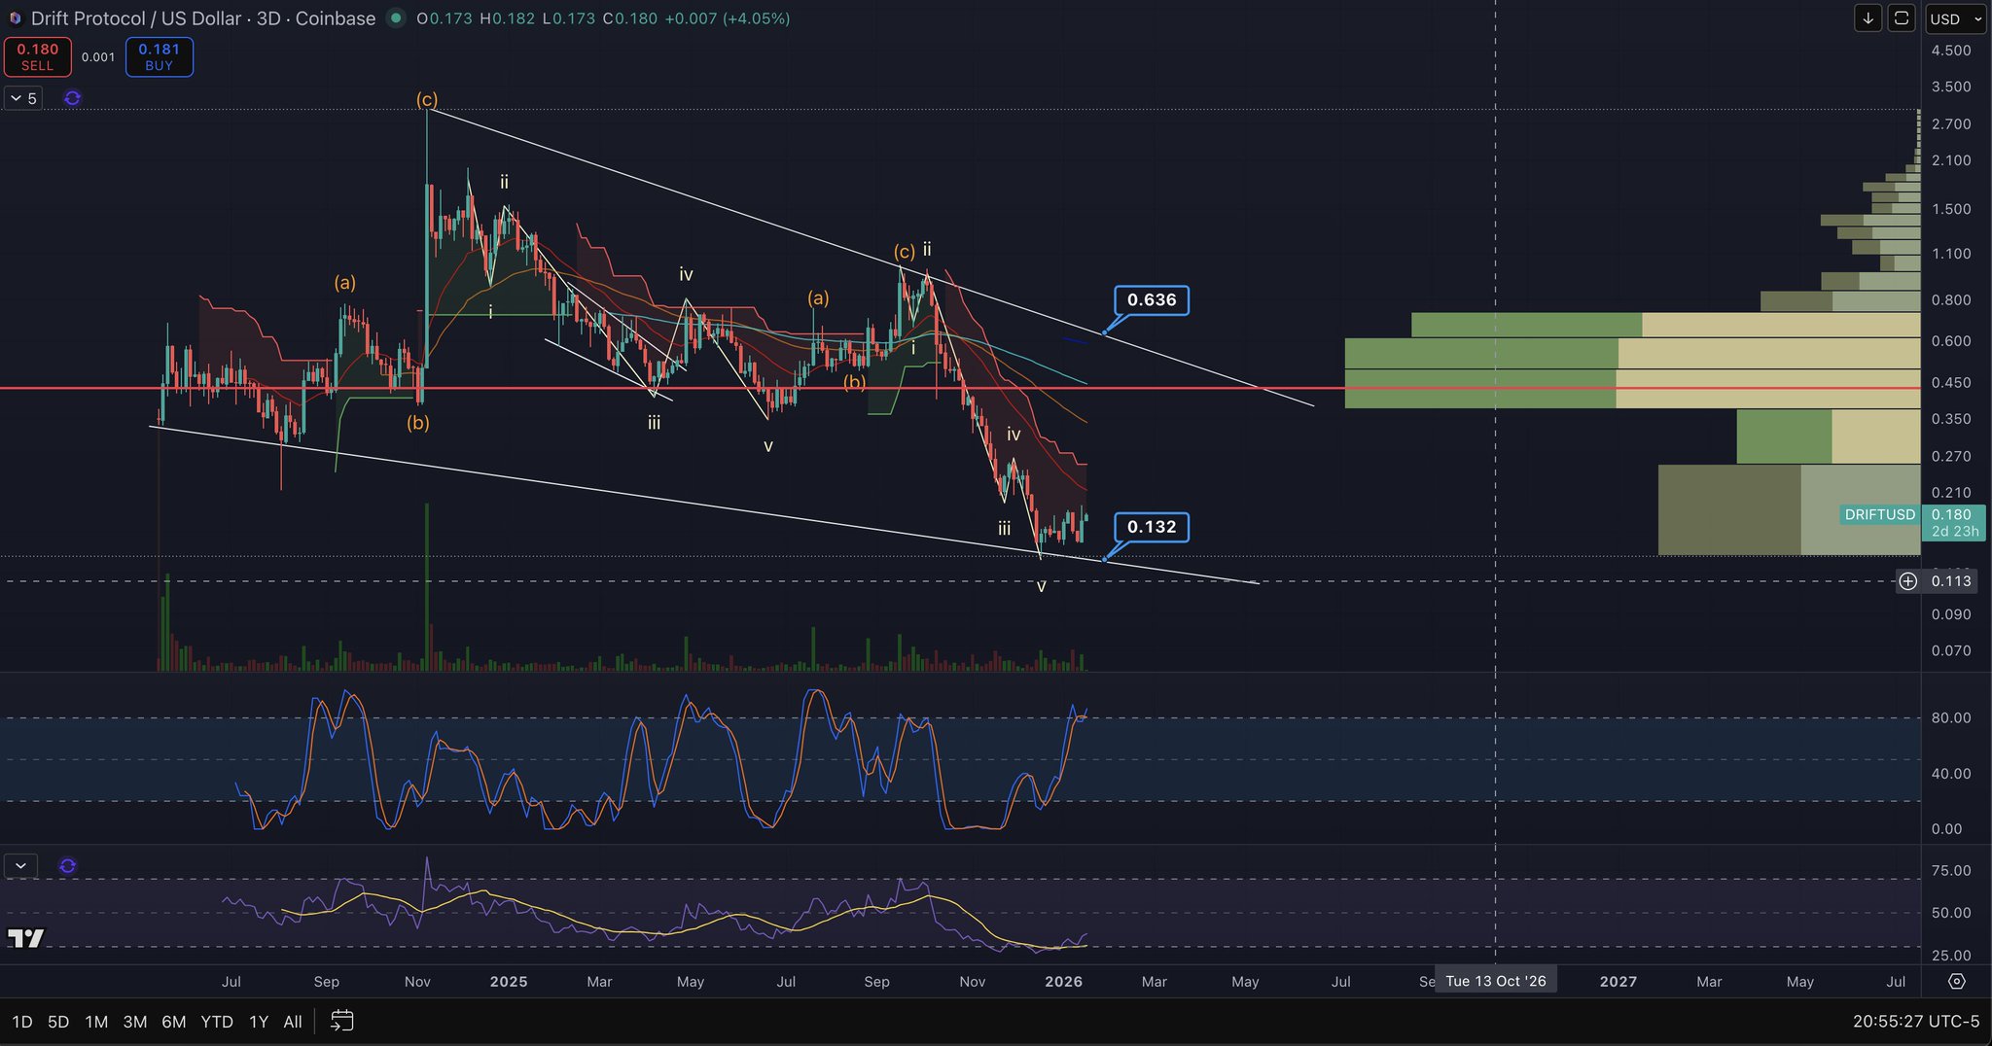1992x1046 pixels.
Task: Open chart settings gear on the time axis
Action: click(1956, 982)
